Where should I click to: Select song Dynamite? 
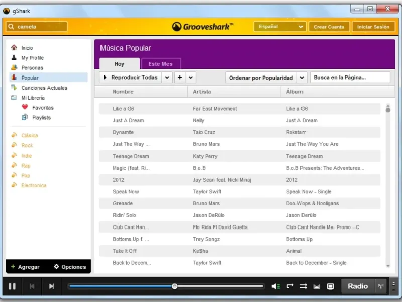123,132
